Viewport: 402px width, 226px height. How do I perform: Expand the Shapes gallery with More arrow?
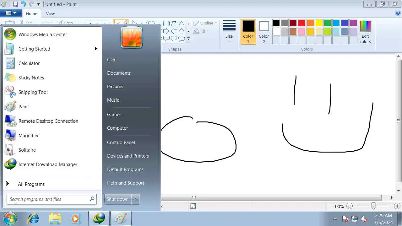click(x=188, y=39)
